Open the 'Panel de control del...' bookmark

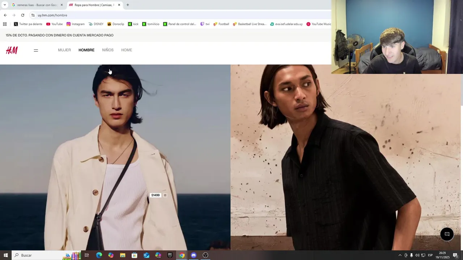click(x=179, y=24)
